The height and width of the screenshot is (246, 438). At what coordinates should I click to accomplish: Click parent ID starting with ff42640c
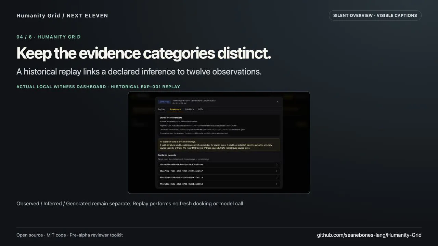coord(181,184)
